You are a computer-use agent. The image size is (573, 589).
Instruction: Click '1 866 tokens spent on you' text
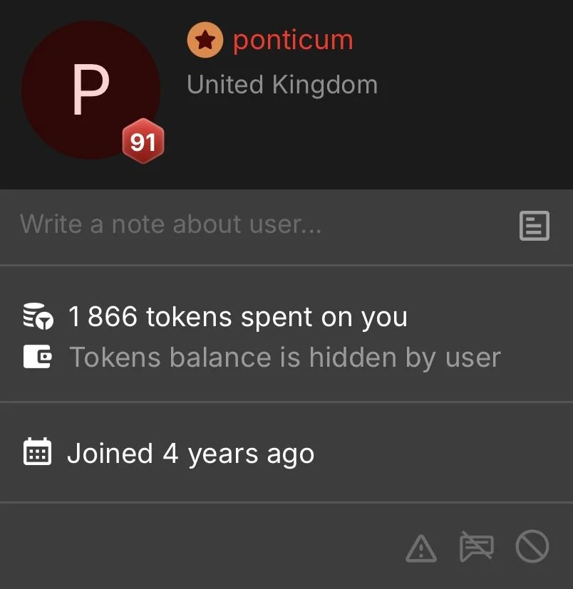(x=238, y=317)
